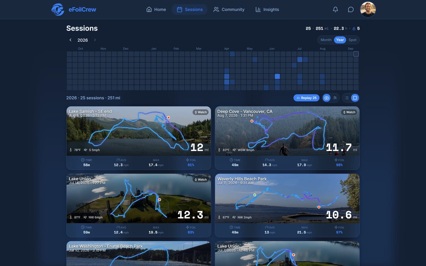Viewport: 426px width, 266px height.
Task: Click the 97% foil stat
Action: [339, 232]
